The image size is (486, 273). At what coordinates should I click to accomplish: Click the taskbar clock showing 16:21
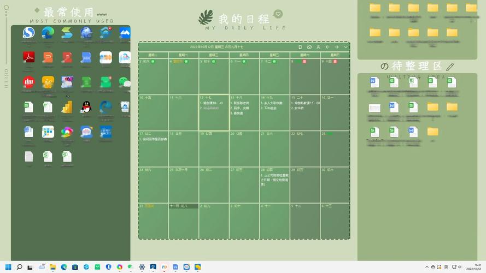(x=474, y=267)
